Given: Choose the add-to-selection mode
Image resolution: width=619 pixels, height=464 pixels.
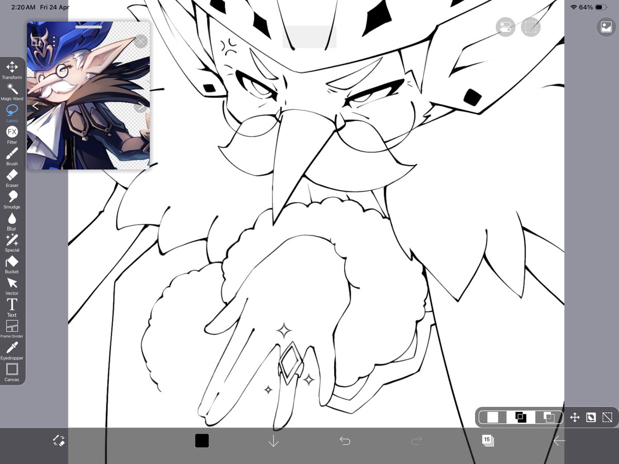Looking at the screenshot, I should point(521,418).
